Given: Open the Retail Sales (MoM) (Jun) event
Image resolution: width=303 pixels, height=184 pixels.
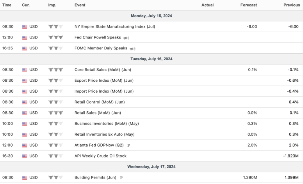Looking at the screenshot, I should click(x=98, y=113).
